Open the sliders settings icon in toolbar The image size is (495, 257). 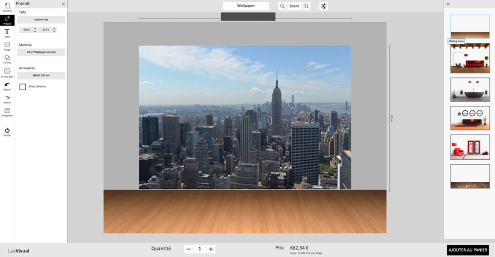(324, 6)
